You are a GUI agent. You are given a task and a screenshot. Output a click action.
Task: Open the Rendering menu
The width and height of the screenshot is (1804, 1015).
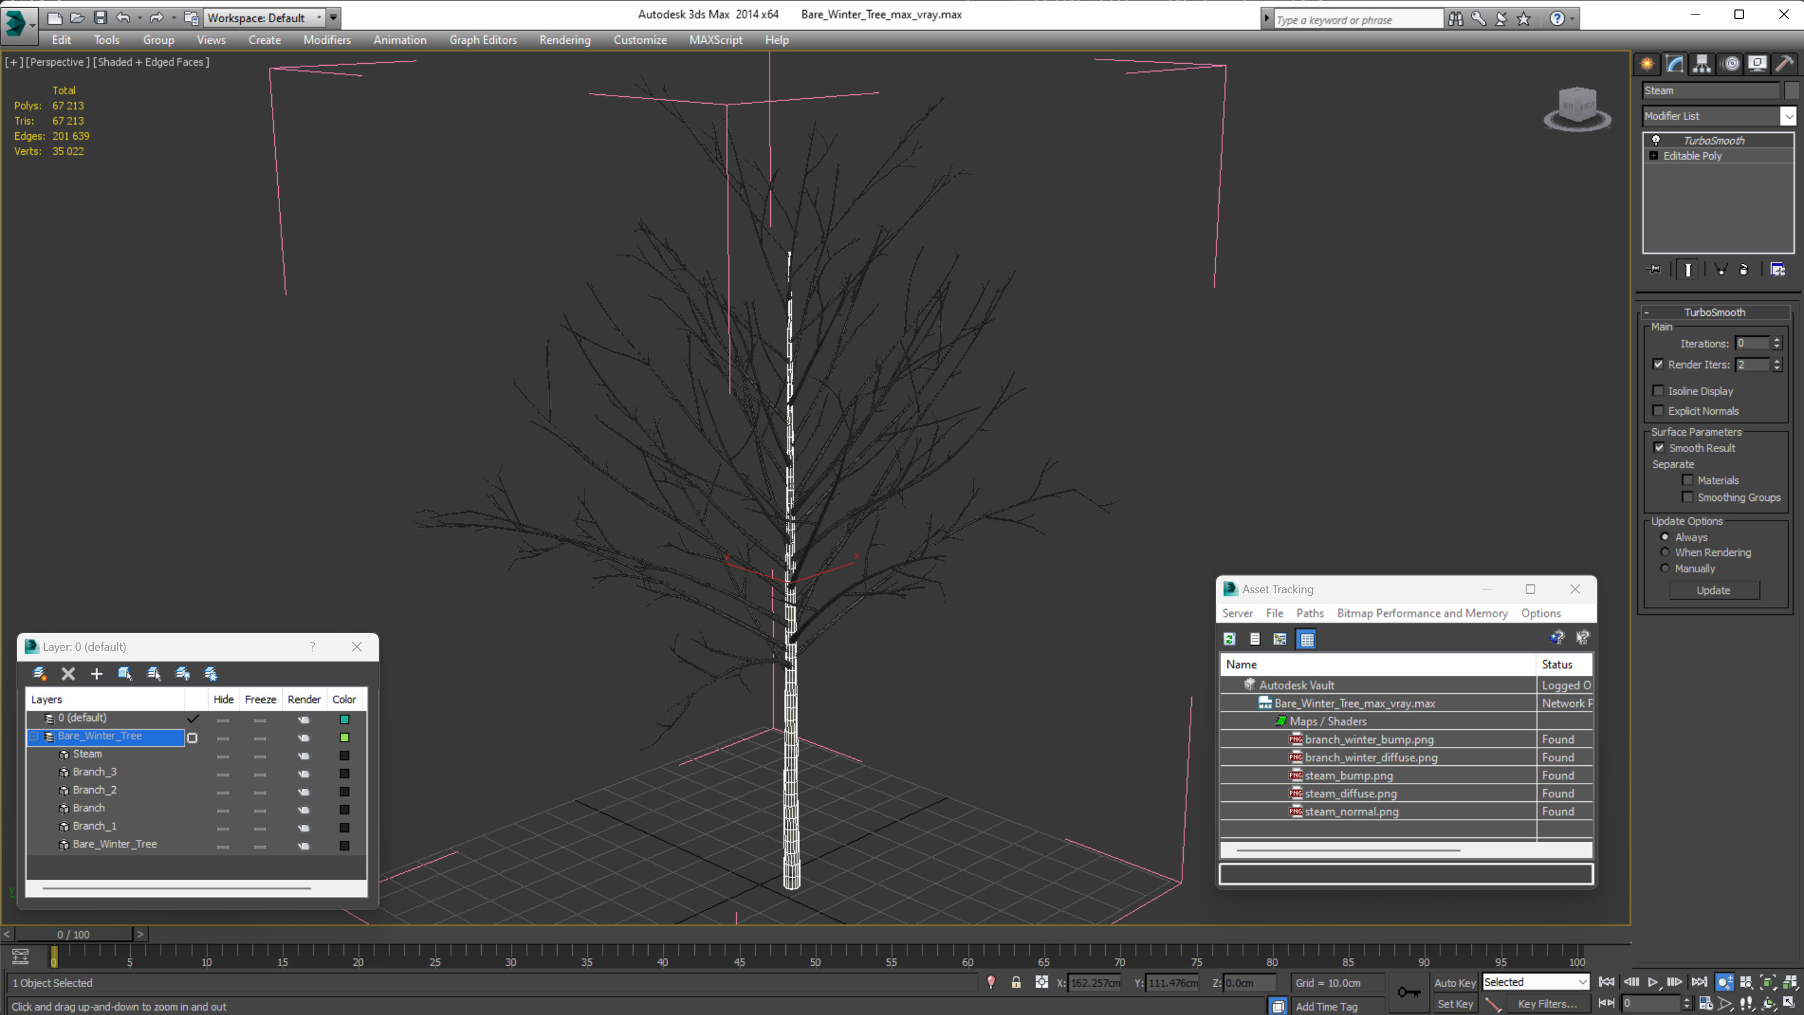(565, 40)
